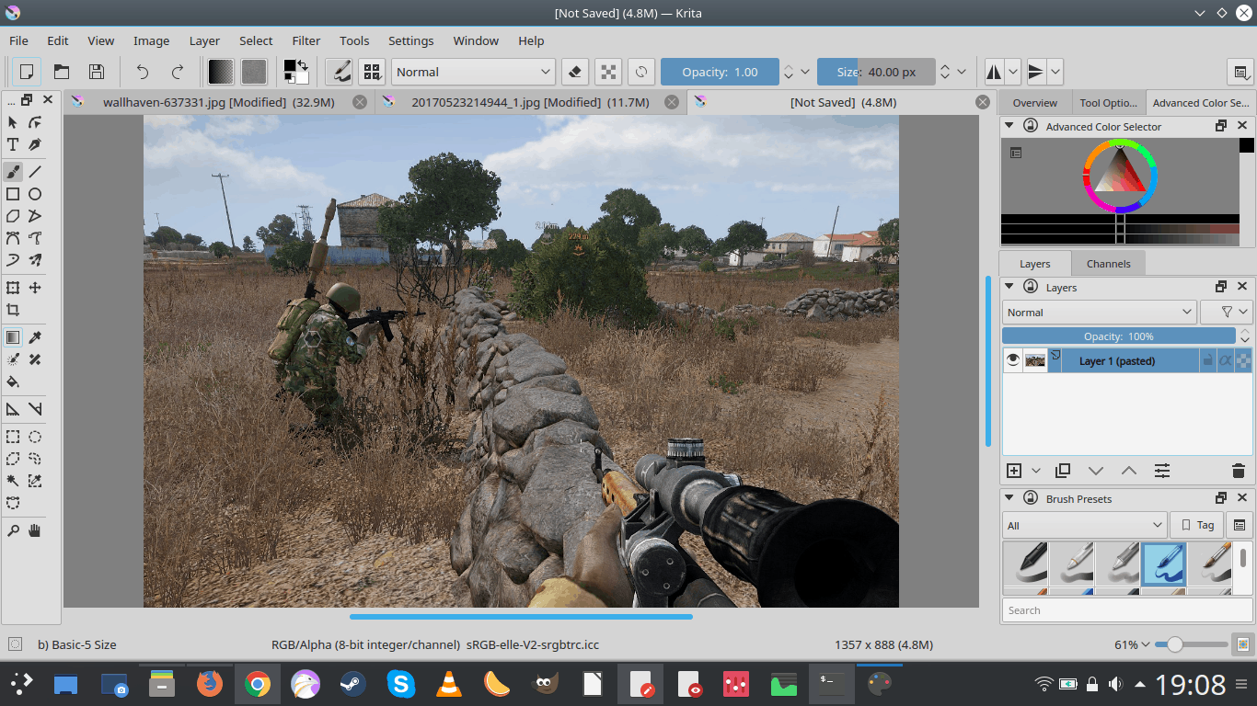Switch to the Channels tab
Screen dimensions: 1257x706
pyautogui.click(x=1108, y=263)
